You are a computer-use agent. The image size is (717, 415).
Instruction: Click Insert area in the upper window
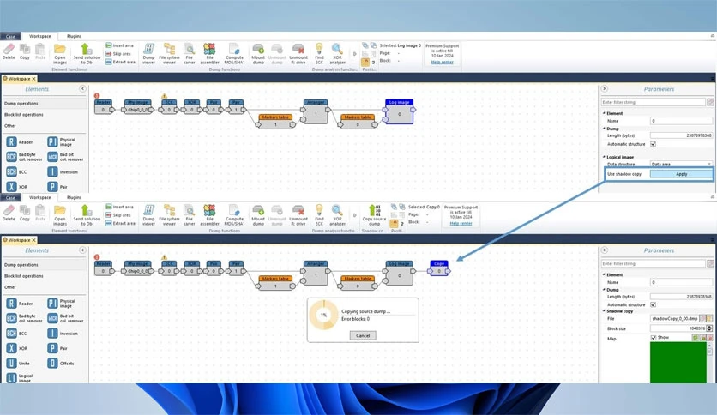pos(120,45)
